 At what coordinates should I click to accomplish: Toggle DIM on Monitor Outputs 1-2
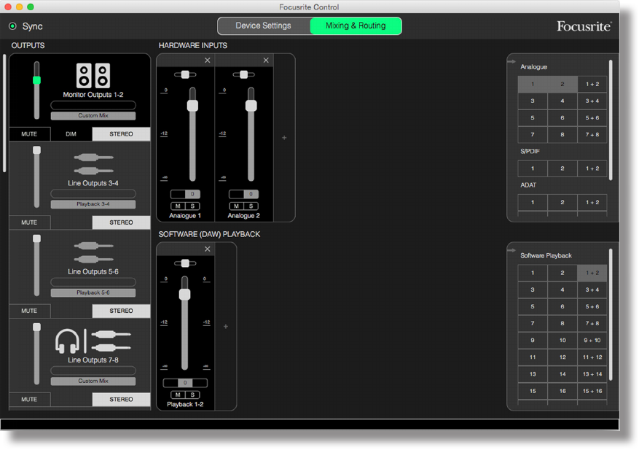click(x=71, y=133)
